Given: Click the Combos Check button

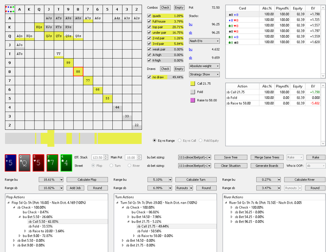Looking at the screenshot, I should [x=165, y=7].
